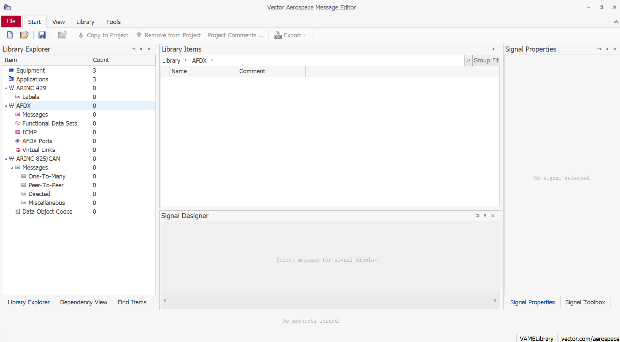Image resolution: width=620 pixels, height=342 pixels.
Task: Click the AFDX Ports icon
Action: [18, 141]
